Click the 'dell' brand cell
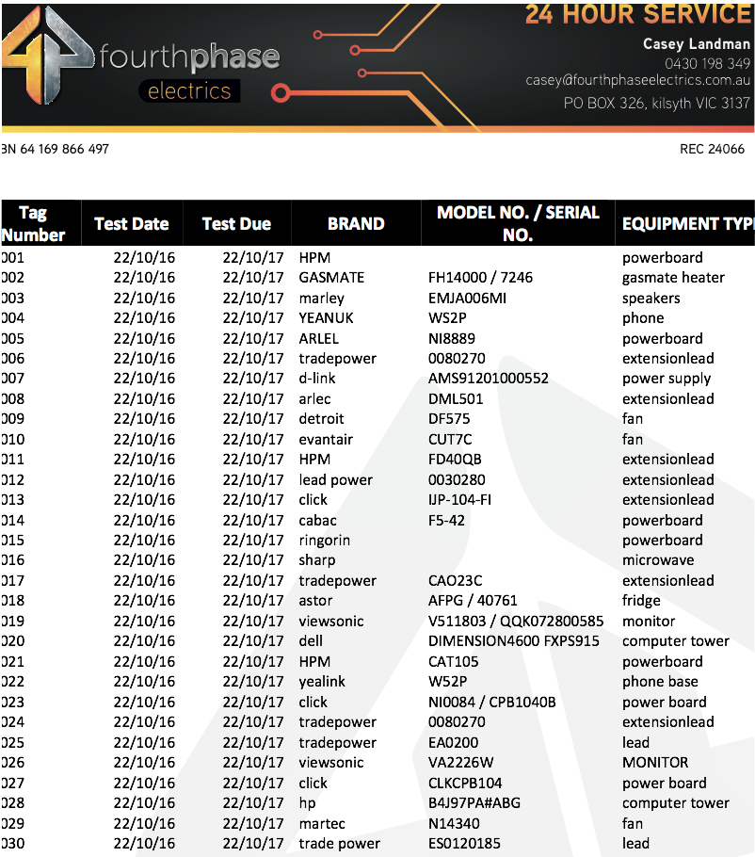The image size is (755, 857). (311, 640)
